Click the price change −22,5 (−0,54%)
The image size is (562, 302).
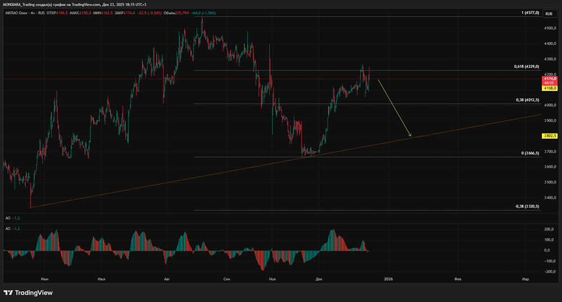pyautogui.click(x=149, y=13)
